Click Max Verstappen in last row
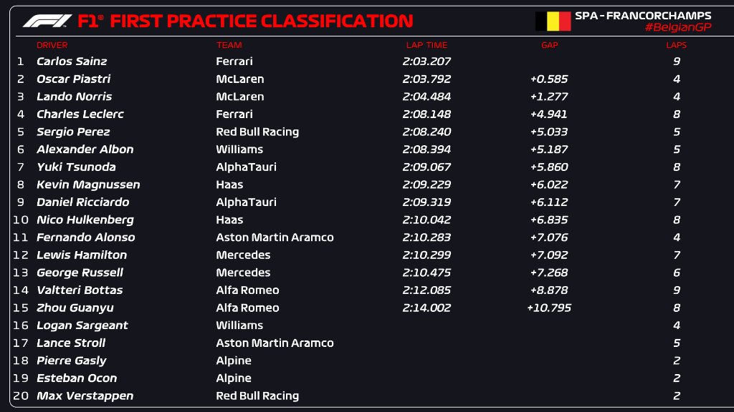Image resolution: width=734 pixels, height=412 pixels. point(85,396)
